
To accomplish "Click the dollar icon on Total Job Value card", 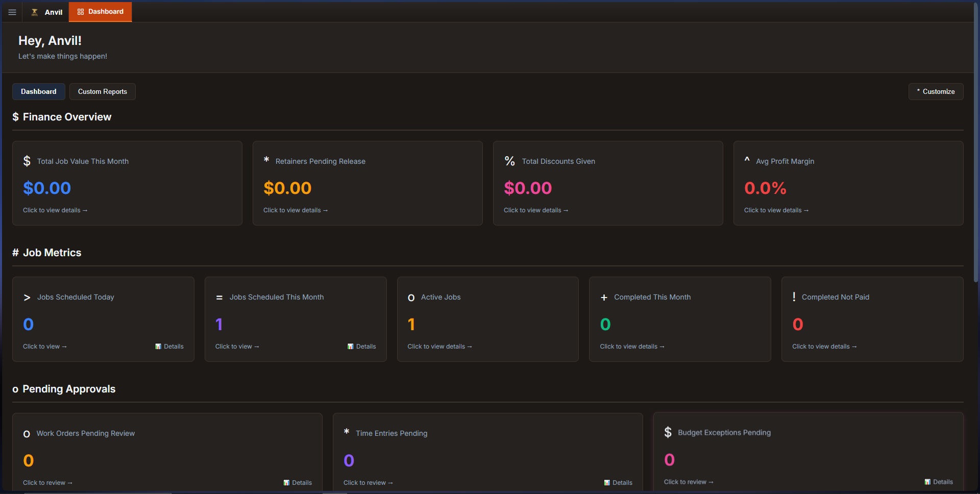I will (27, 161).
